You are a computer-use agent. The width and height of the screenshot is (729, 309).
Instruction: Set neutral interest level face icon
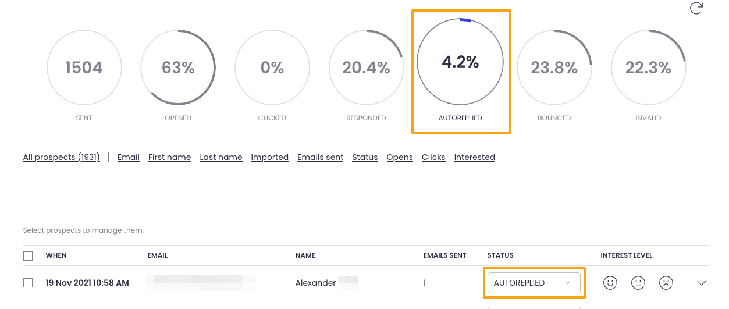638,283
